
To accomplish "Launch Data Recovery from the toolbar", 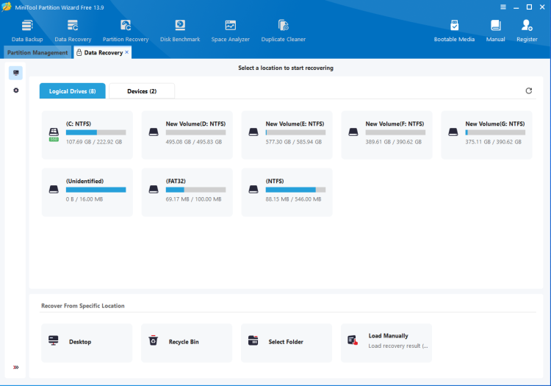I will pos(73,31).
